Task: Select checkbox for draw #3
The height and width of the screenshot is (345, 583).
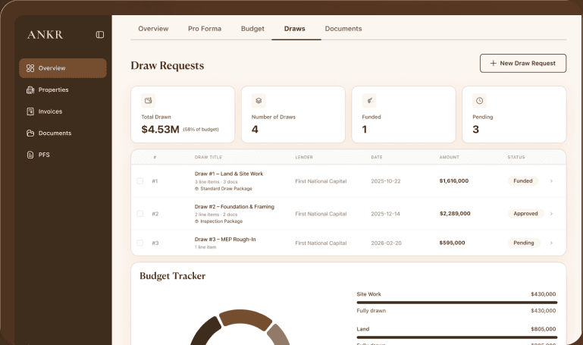Action: point(139,243)
